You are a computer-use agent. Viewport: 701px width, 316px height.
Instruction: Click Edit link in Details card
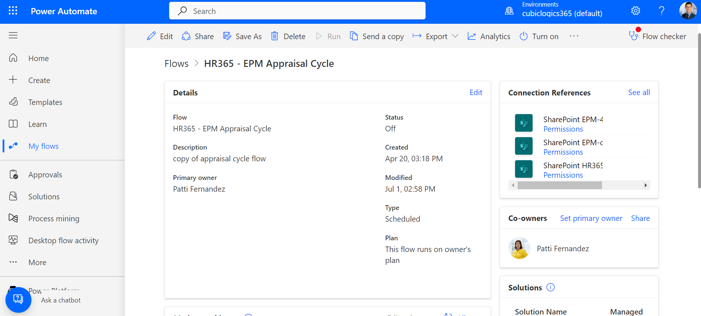(476, 93)
